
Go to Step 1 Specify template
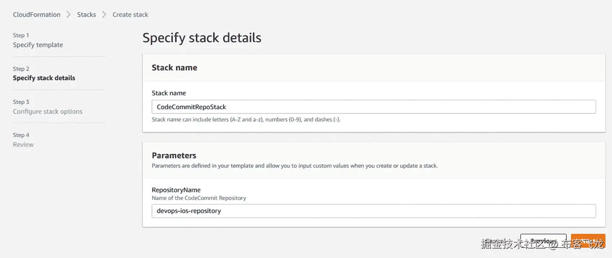38,45
